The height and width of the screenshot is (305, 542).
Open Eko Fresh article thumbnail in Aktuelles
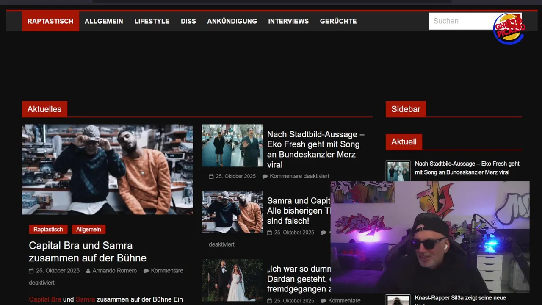point(232,145)
